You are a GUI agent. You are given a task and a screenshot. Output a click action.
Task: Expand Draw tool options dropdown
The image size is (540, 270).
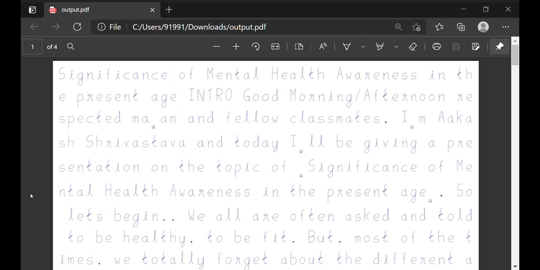[x=363, y=46]
